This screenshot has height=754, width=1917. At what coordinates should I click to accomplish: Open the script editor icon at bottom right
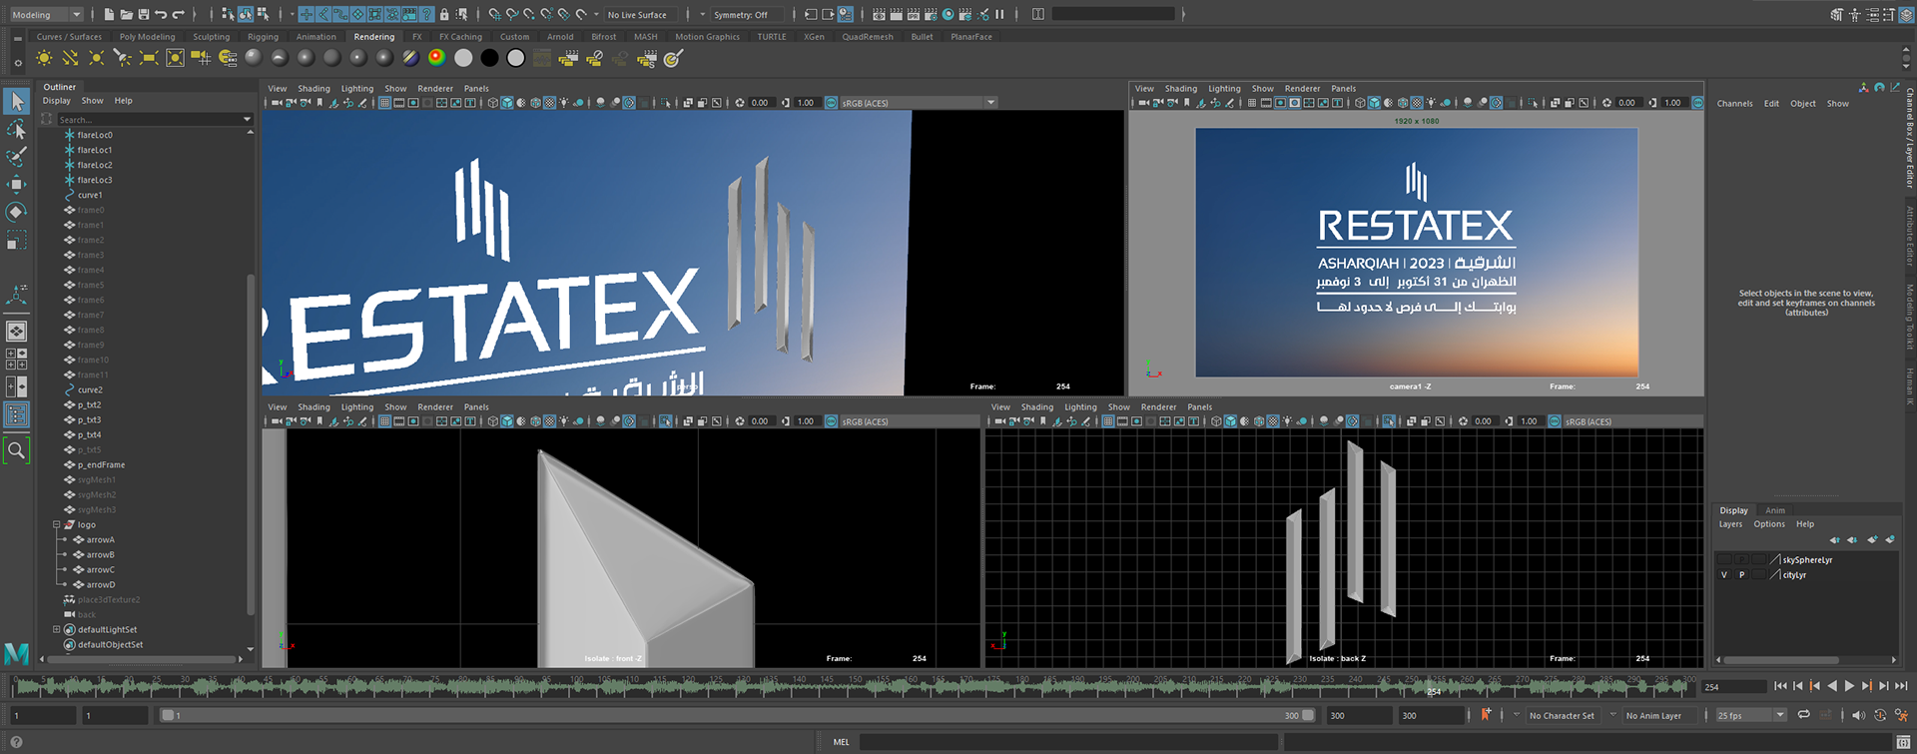coord(1903,742)
